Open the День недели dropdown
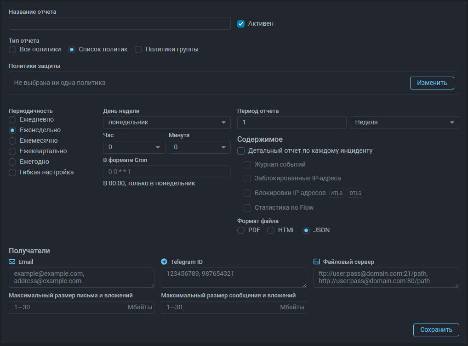 pyautogui.click(x=166, y=123)
